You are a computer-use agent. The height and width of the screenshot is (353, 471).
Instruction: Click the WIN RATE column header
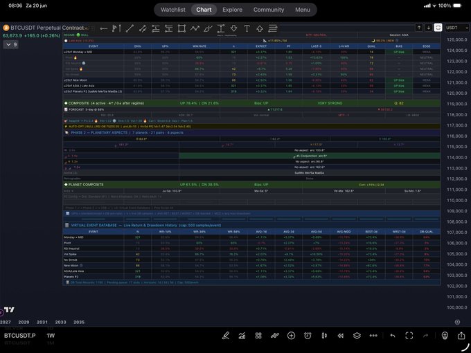pos(199,46)
